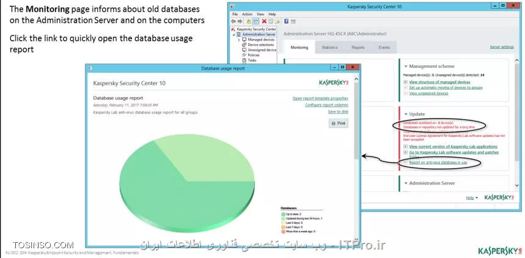Image resolution: width=525 pixels, height=258 pixels.
Task: Collapse the Update section
Action: click(406, 114)
